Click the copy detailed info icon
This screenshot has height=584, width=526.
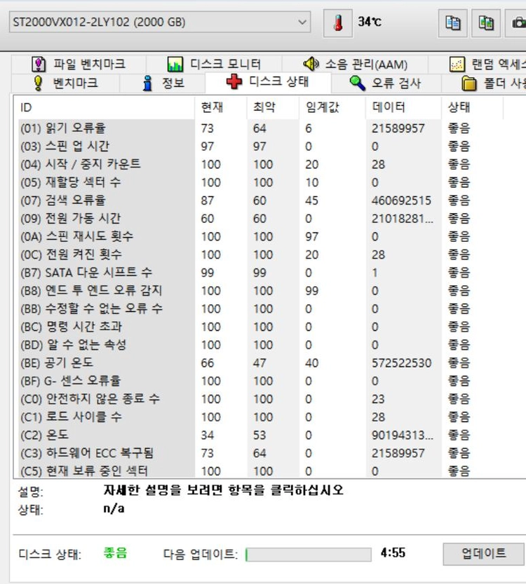[485, 22]
